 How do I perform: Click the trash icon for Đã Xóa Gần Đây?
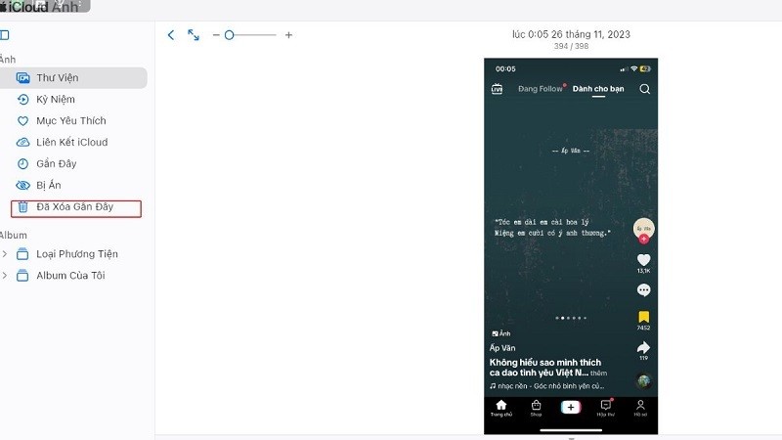pyautogui.click(x=23, y=207)
